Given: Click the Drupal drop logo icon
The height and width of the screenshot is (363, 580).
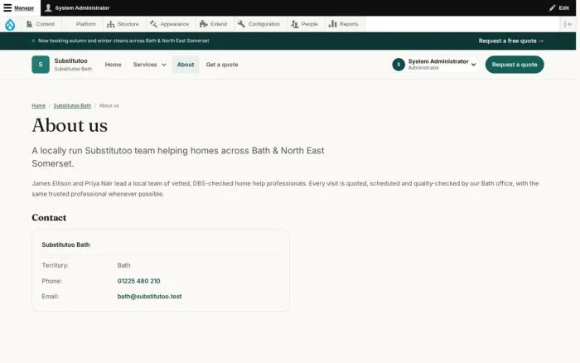Looking at the screenshot, I should 10,24.
